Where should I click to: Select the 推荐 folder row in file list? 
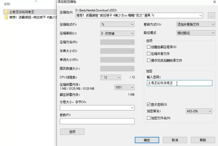coord(30,17)
